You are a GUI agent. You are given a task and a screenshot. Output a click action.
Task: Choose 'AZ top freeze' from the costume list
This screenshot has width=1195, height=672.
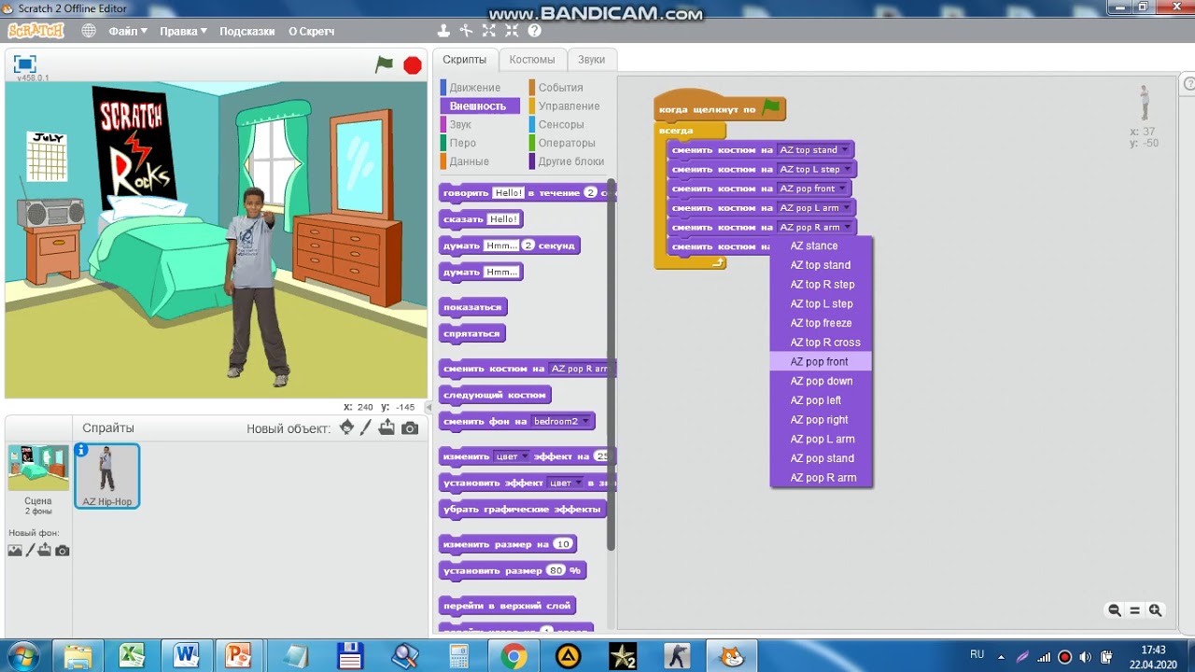click(x=821, y=323)
